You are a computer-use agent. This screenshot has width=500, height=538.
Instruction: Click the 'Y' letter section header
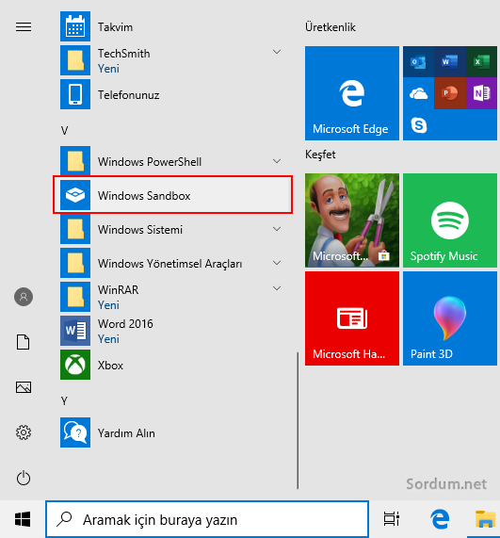(64, 400)
